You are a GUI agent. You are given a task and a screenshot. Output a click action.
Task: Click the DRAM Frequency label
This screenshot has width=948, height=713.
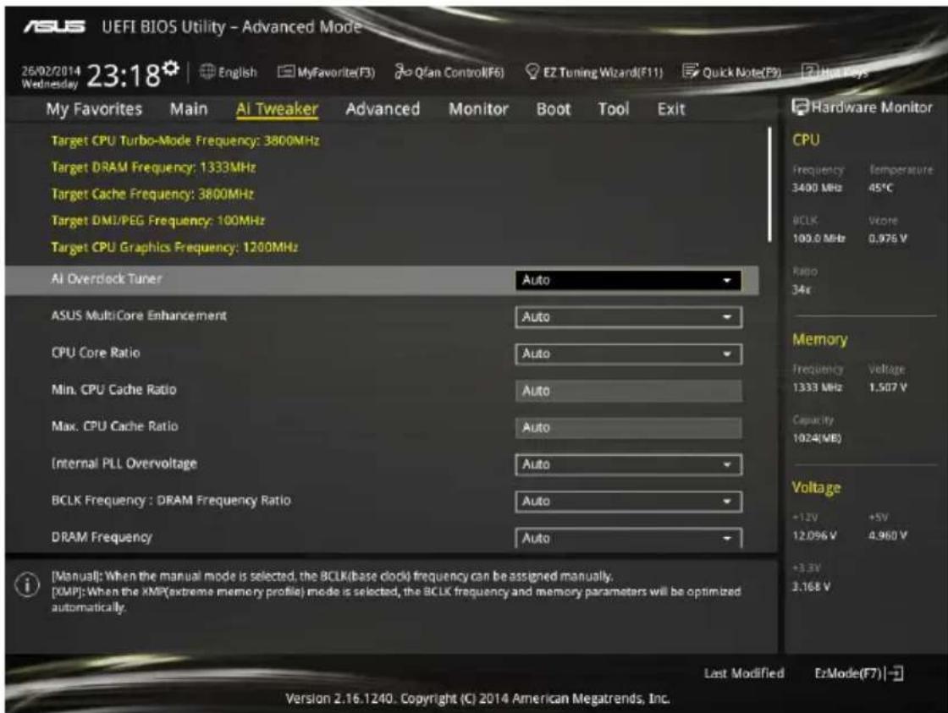(102, 536)
